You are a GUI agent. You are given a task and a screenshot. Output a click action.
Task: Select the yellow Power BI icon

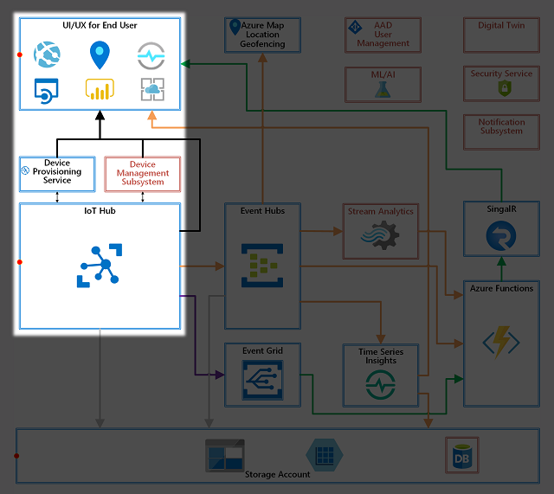[100, 89]
